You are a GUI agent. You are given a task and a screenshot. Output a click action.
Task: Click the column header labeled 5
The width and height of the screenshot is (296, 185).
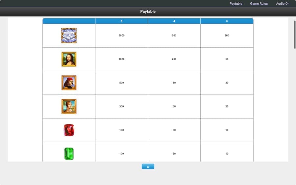(122, 21)
